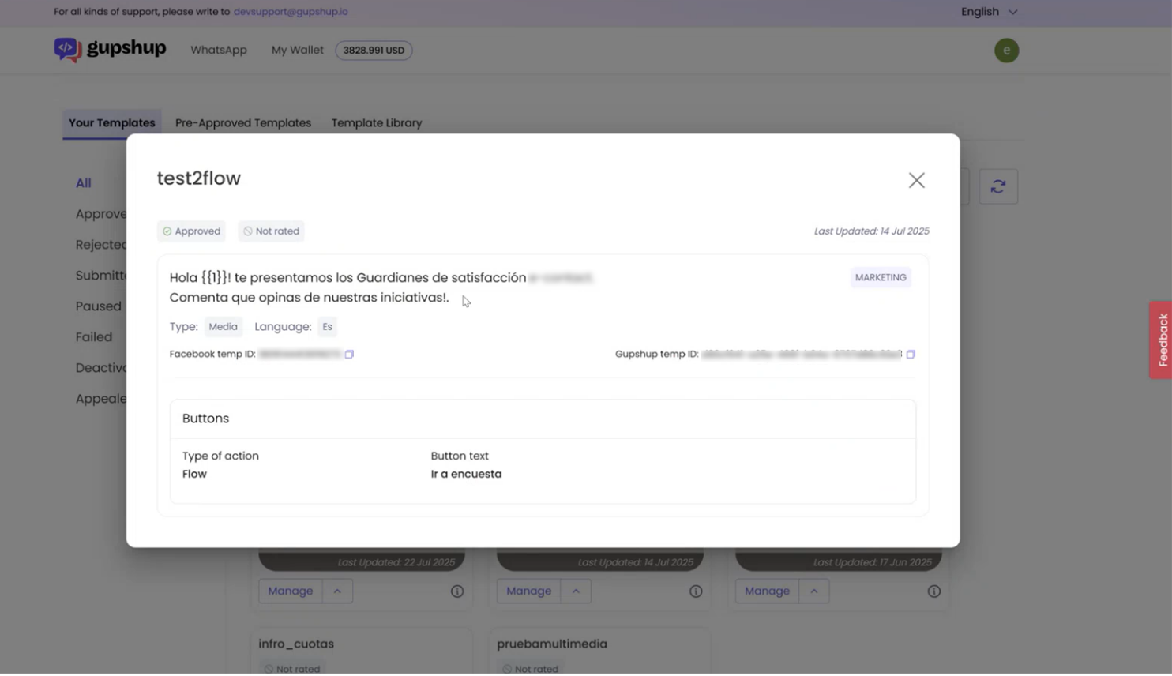Expand chevron beside first Manage button
Screen dimensions: 1172x676
(x=337, y=591)
